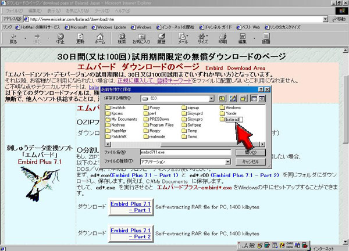Click the folder list horizontal scrollbar
The image size is (349, 251).
pos(186,144)
